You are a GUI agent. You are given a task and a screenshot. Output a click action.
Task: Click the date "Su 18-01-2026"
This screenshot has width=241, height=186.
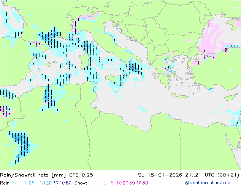160,175
